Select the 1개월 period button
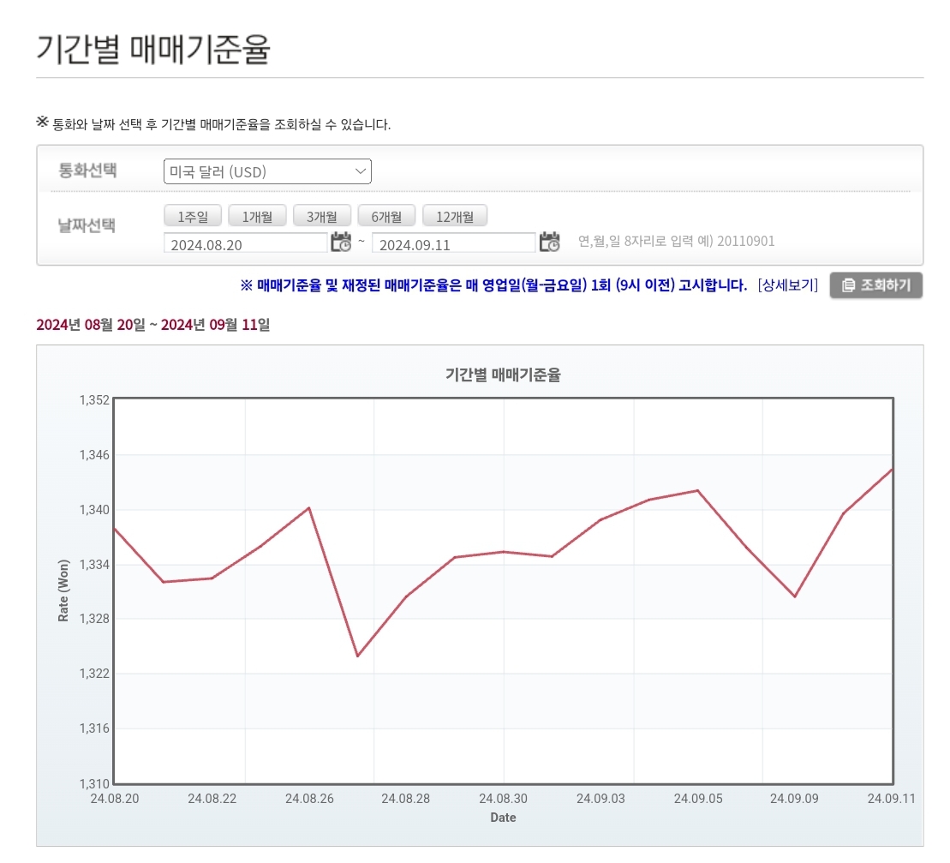The height and width of the screenshot is (863, 950). click(x=257, y=216)
